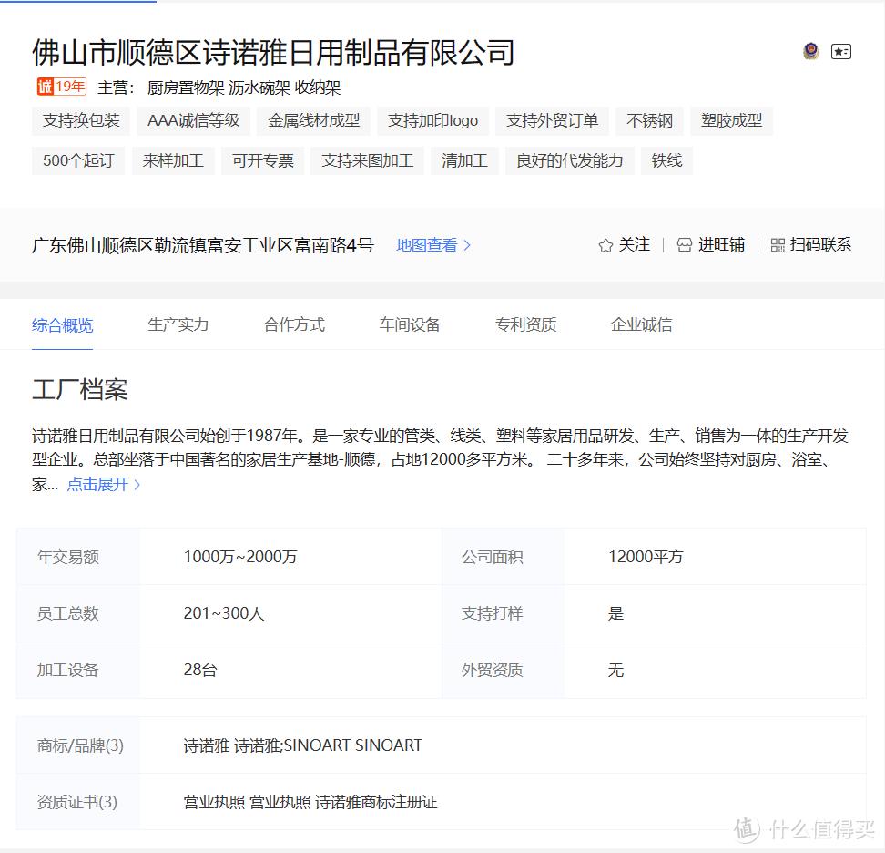Click the chevron arrow after 地图查看
Screen dimensions: 885x853
pyautogui.click(x=468, y=245)
